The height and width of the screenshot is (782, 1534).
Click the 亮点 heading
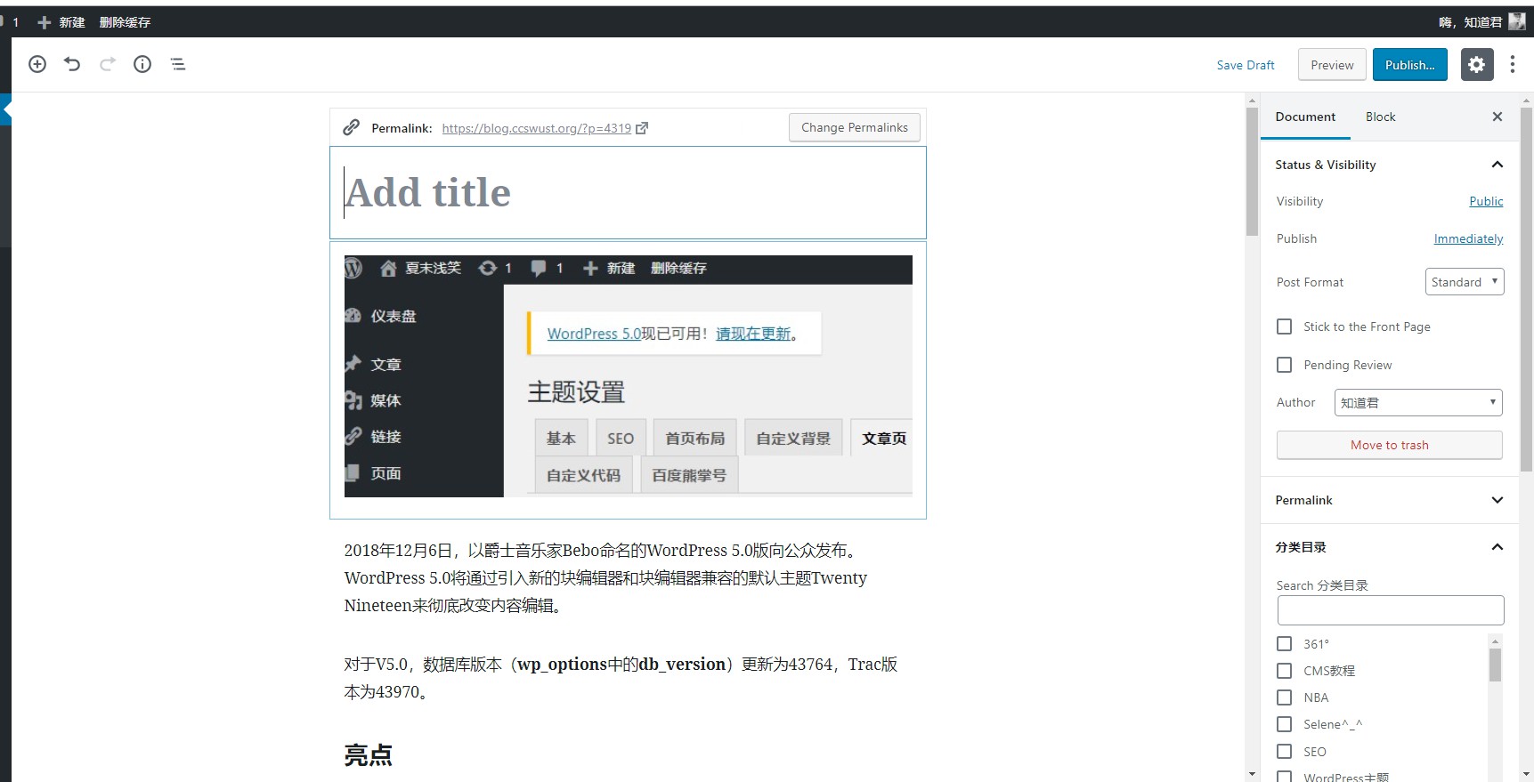click(x=369, y=755)
